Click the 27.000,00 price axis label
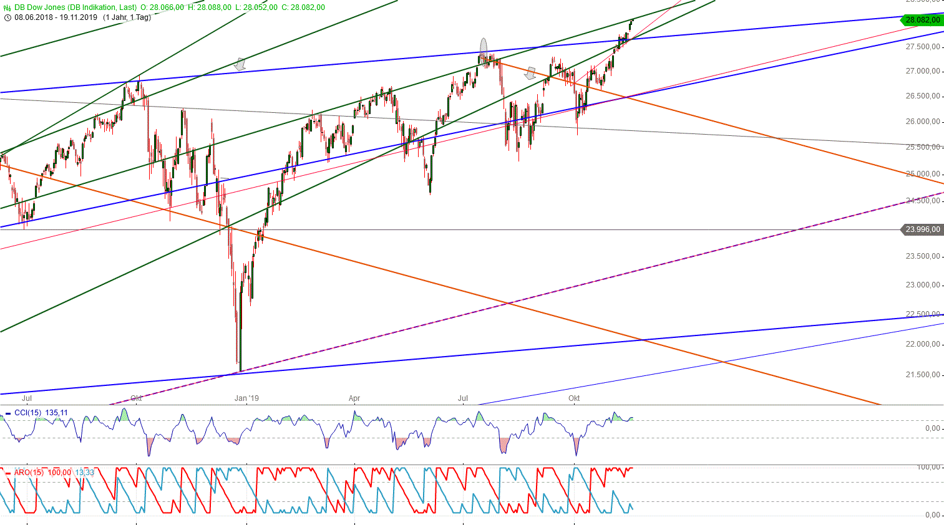Image resolution: width=944 pixels, height=525 pixels. (x=923, y=71)
